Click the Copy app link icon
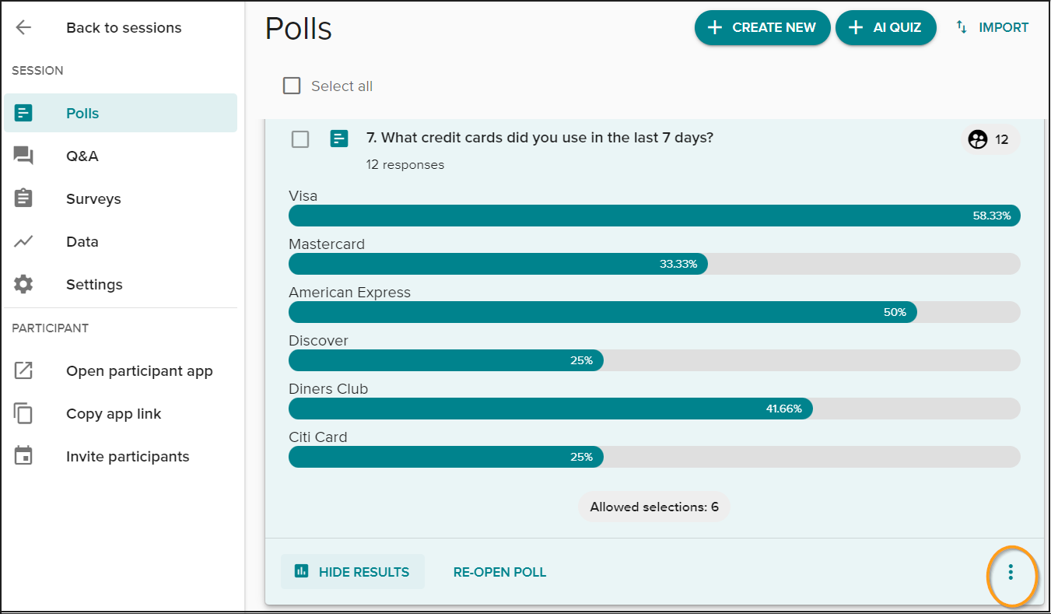Viewport: 1051px width, 614px height. [23, 413]
